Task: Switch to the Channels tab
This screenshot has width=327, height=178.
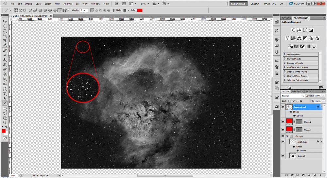Action: click(297, 91)
